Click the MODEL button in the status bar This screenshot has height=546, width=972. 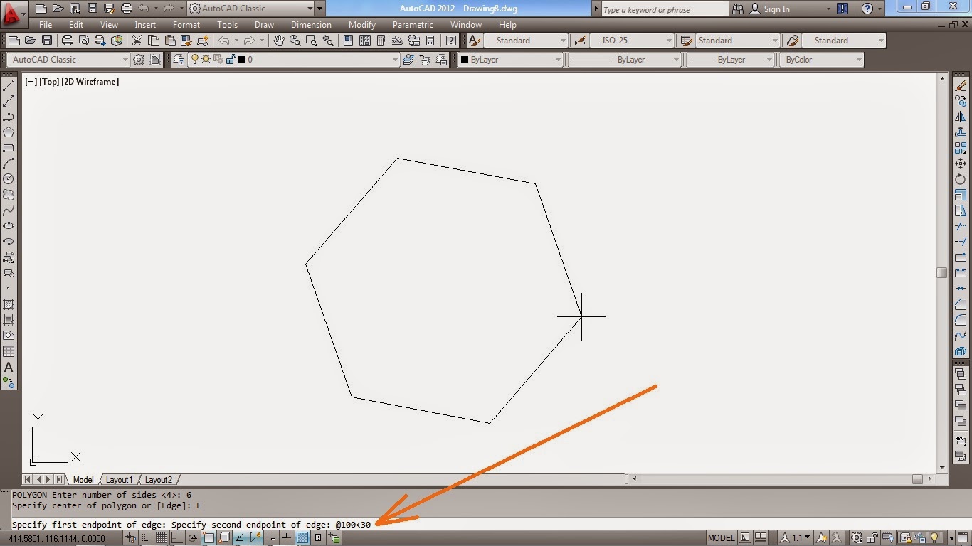(x=721, y=537)
